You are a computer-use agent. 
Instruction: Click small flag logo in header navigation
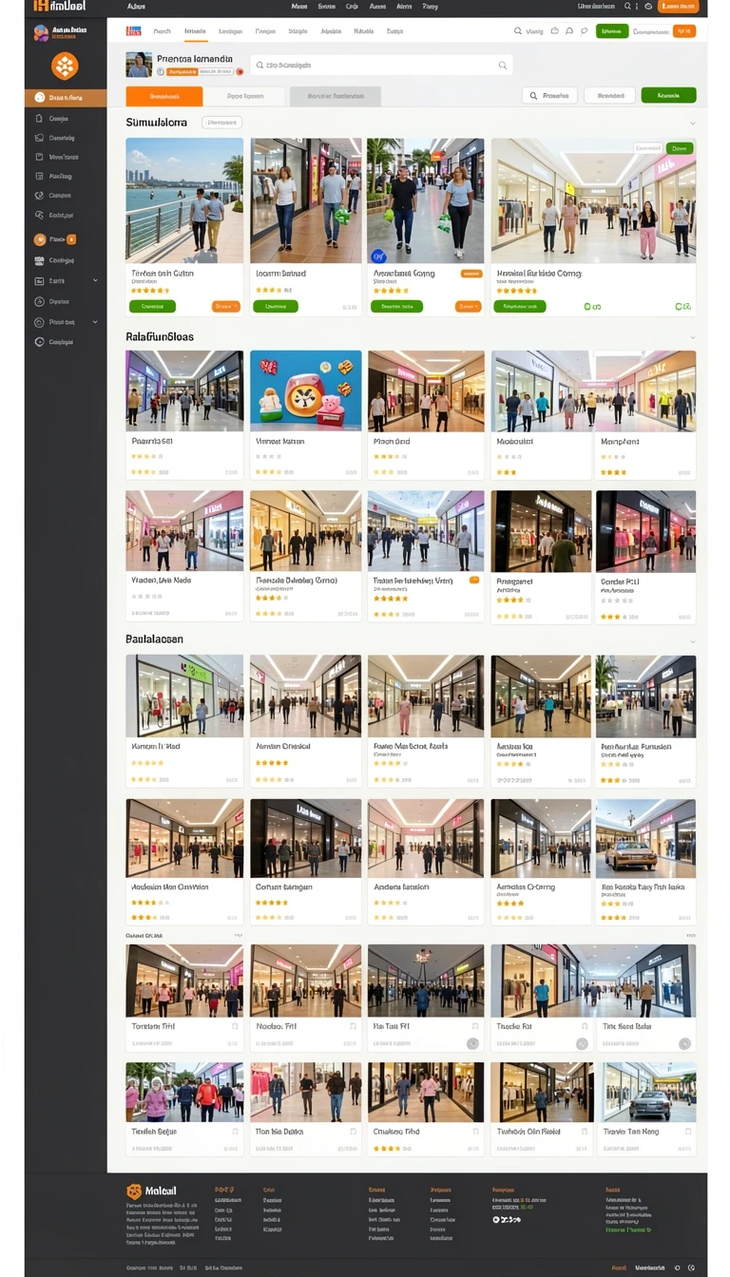point(134,31)
